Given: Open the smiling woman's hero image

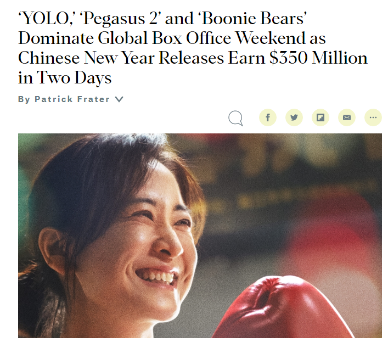Looking at the screenshot, I should coord(200,236).
